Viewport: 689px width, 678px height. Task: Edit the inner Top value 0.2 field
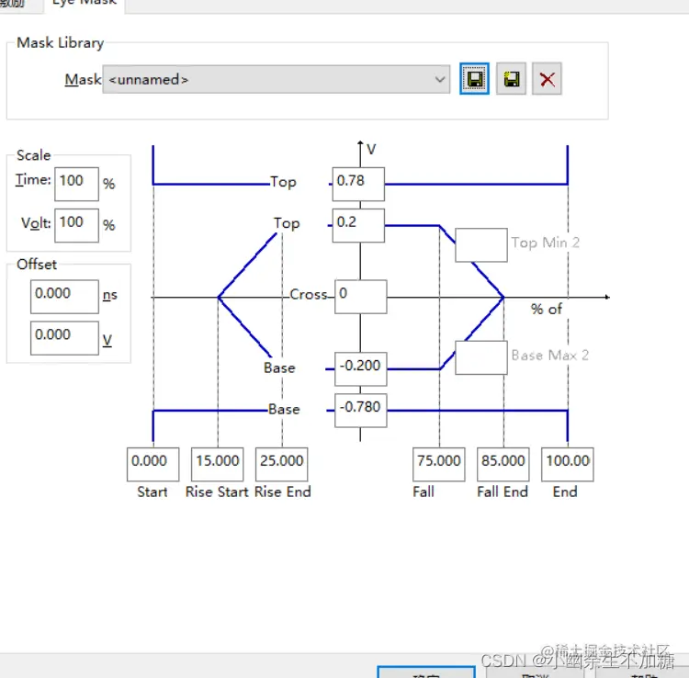358,225
